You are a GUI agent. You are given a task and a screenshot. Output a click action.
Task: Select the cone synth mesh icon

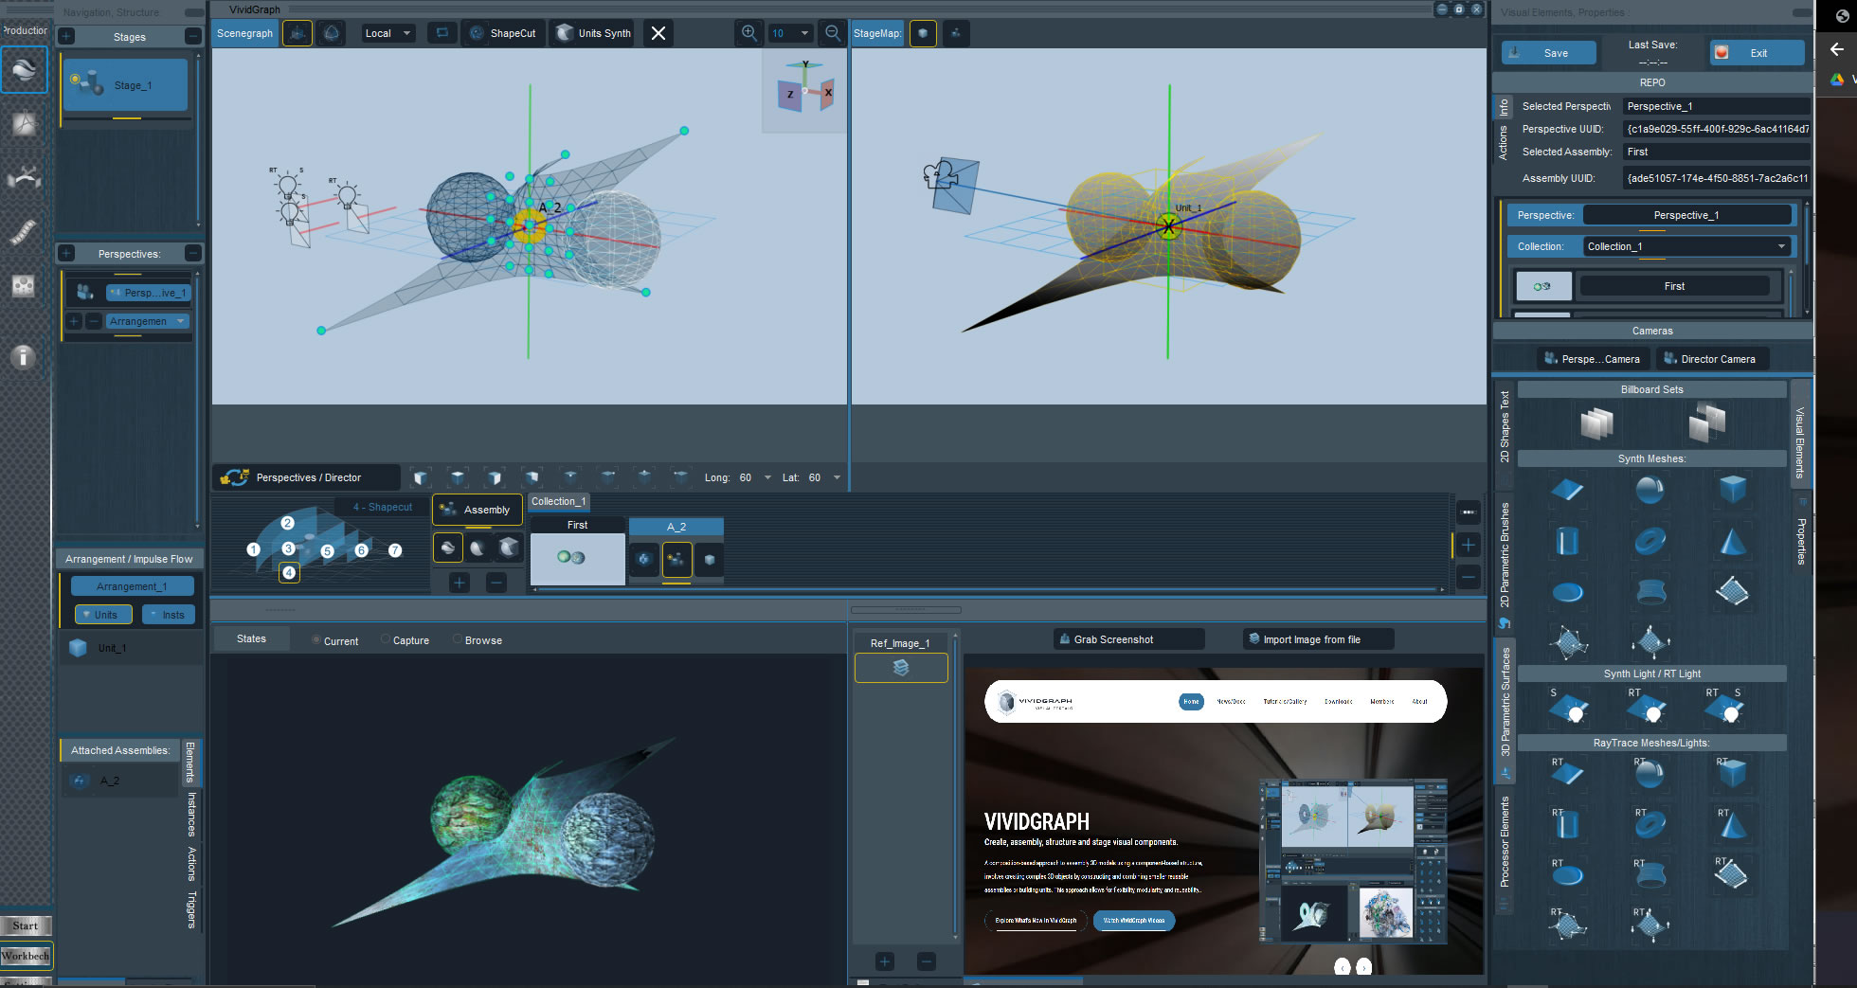pos(1732,542)
